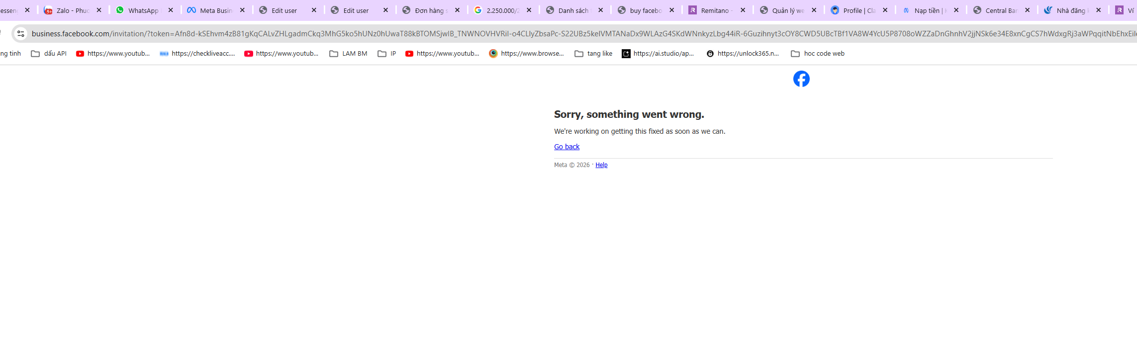Click the WhatsApp tab favicon

120,10
